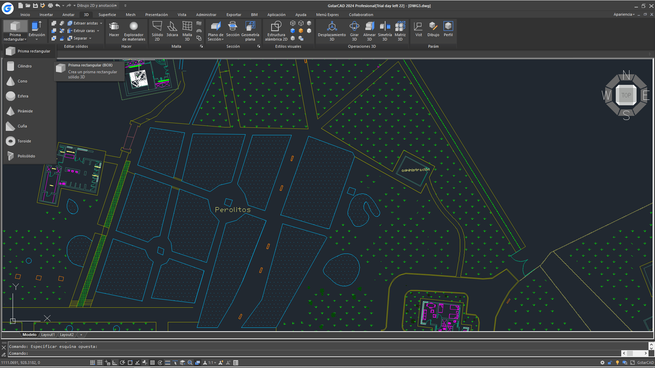Click Extraer aristas button
The width and height of the screenshot is (655, 368).
tap(85, 23)
